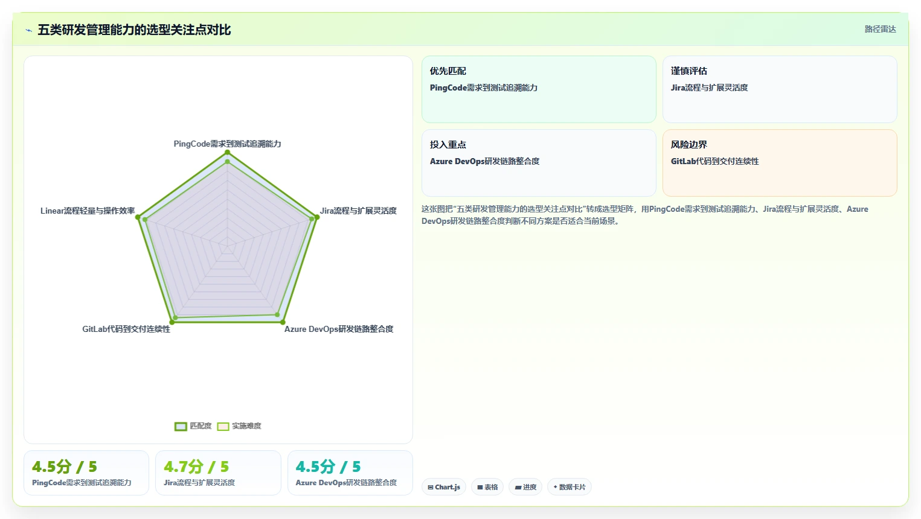Click the Jira流程与扩展灵活度 radar axis label
Screen dimensions: 921x519
pyautogui.click(x=358, y=211)
